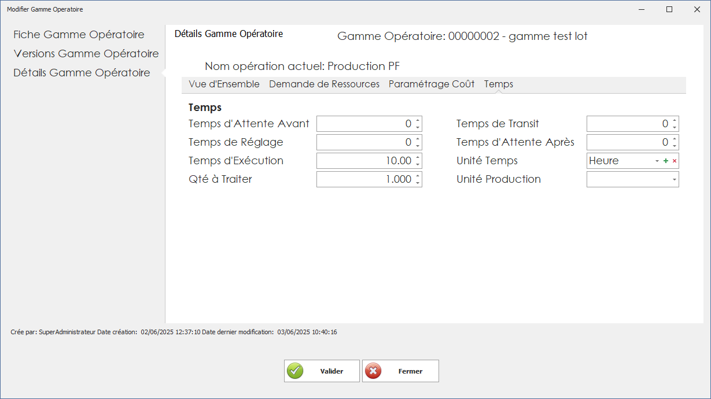The height and width of the screenshot is (399, 711).
Task: Decrease the Temps de Transit value
Action: point(675,126)
